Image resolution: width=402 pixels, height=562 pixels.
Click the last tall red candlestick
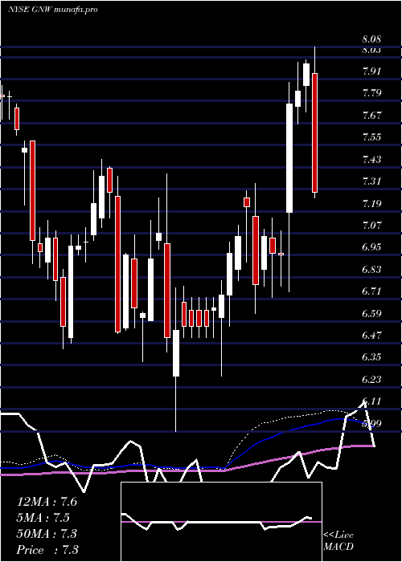click(x=315, y=132)
